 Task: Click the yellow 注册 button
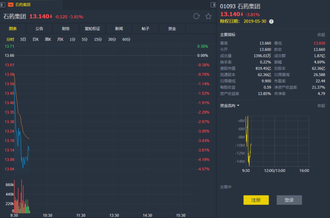(x=256, y=200)
